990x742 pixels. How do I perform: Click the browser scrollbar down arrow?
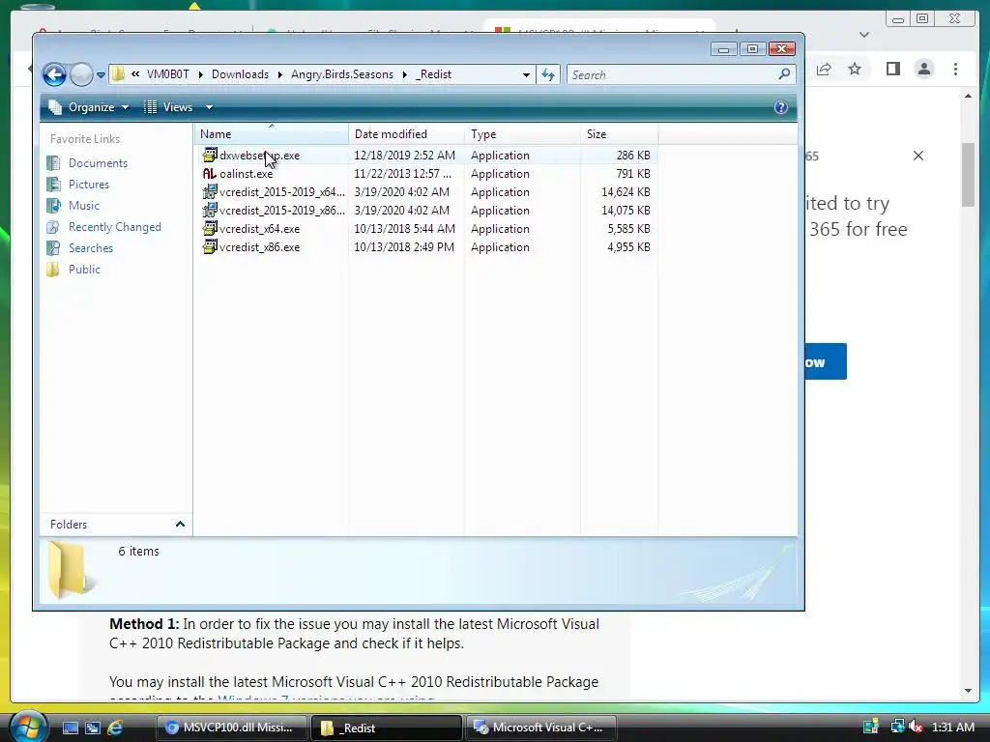point(969,691)
